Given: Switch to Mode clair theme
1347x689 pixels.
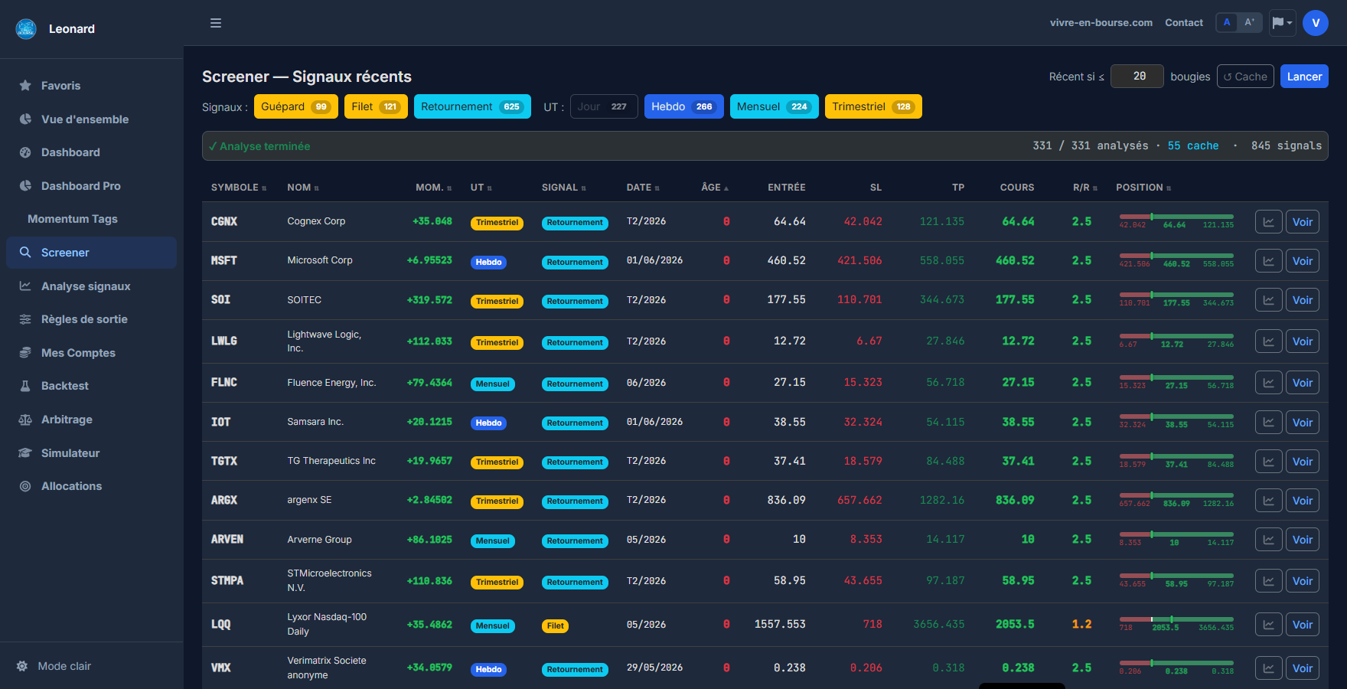Looking at the screenshot, I should (x=54, y=666).
